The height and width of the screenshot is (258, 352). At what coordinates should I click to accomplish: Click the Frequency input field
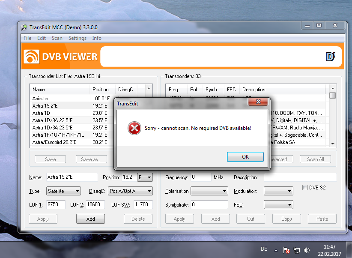(x=201, y=177)
